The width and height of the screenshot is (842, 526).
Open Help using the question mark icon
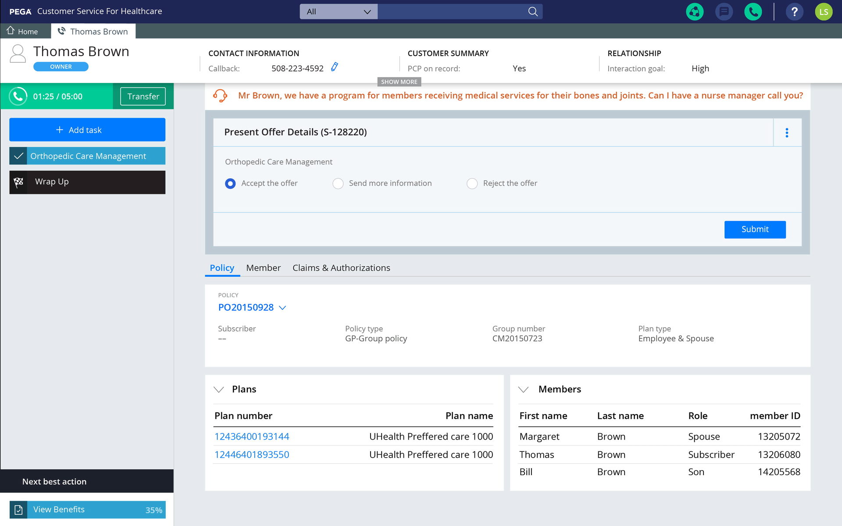click(x=794, y=11)
